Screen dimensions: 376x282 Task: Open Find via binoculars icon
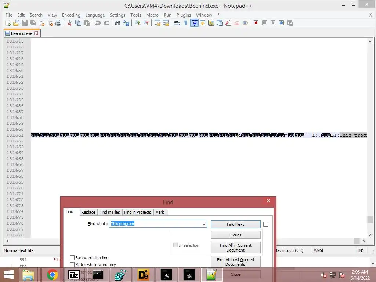point(117,23)
